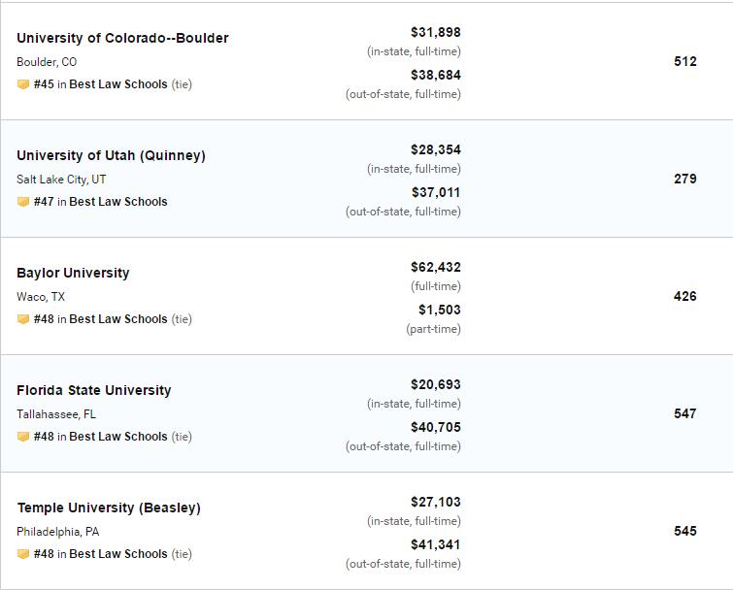Click the ranking badge icon beside #47
The image size is (733, 590).
coord(23,202)
